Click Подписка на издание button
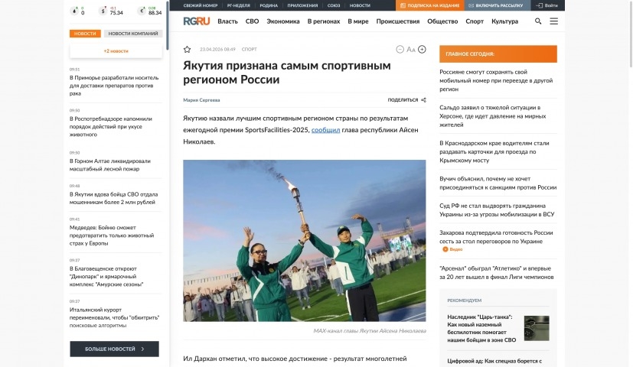Viewport: 633px width, 367px height. [430, 5]
